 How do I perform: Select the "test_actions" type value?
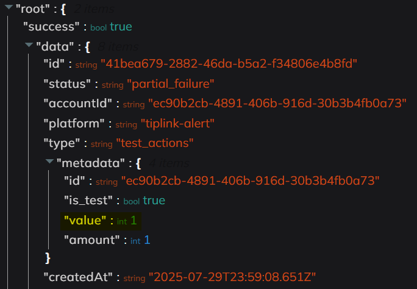(x=155, y=143)
